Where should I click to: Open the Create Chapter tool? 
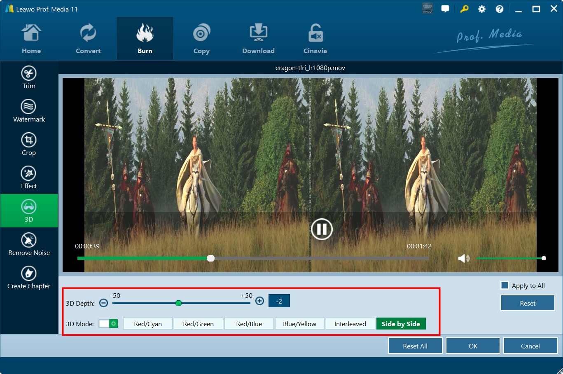pyautogui.click(x=29, y=278)
